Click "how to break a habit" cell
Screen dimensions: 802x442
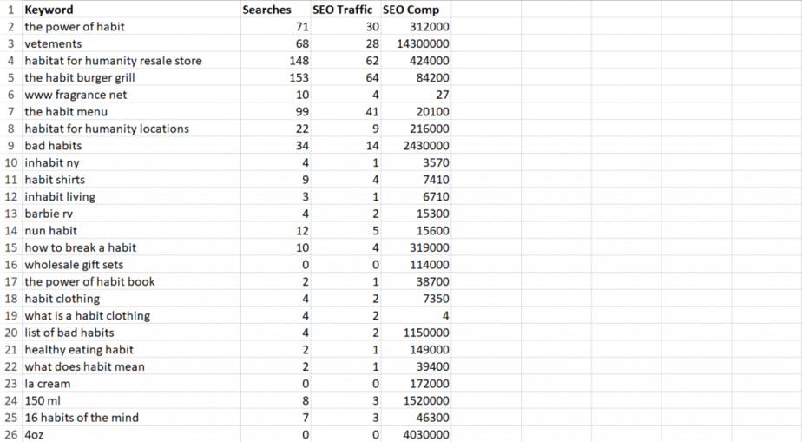(132, 247)
